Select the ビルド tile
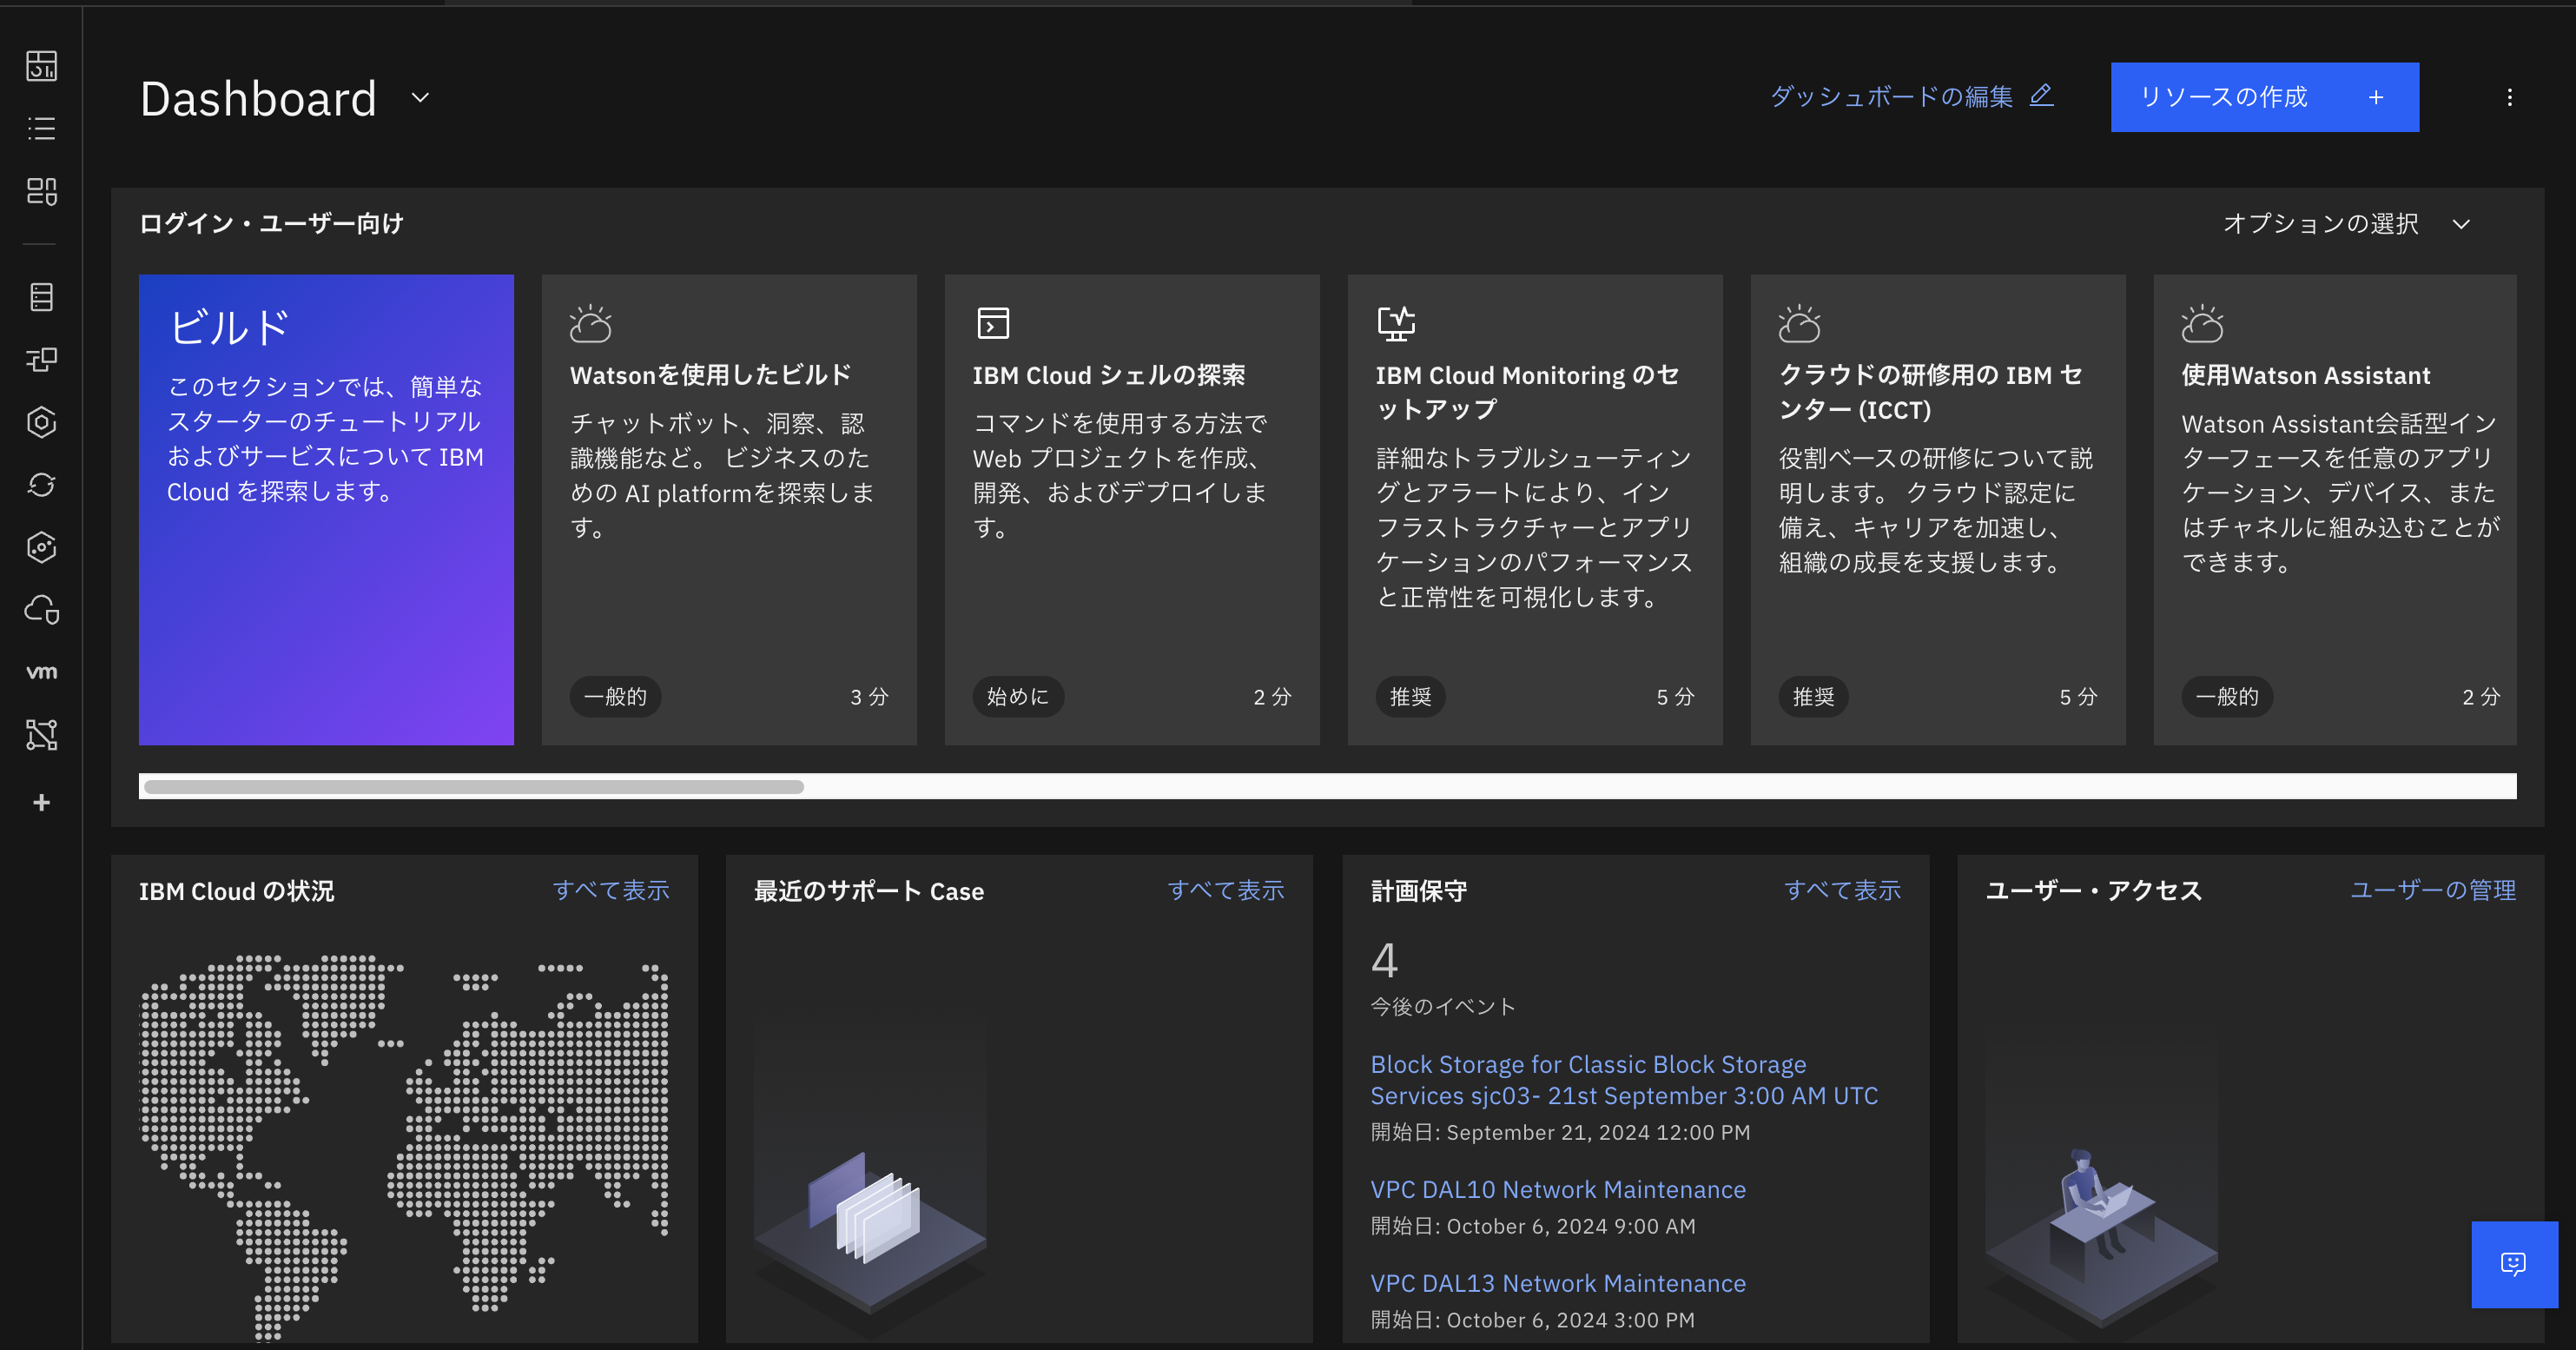The image size is (2576, 1350). click(x=326, y=510)
